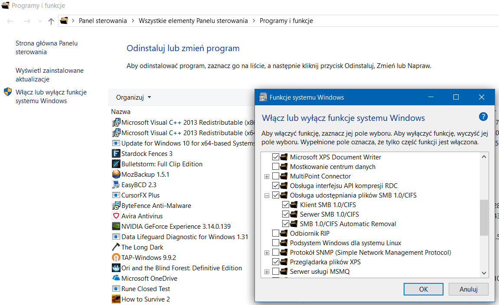Click the Visual C++ 2013 (x86) icon

[116, 123]
